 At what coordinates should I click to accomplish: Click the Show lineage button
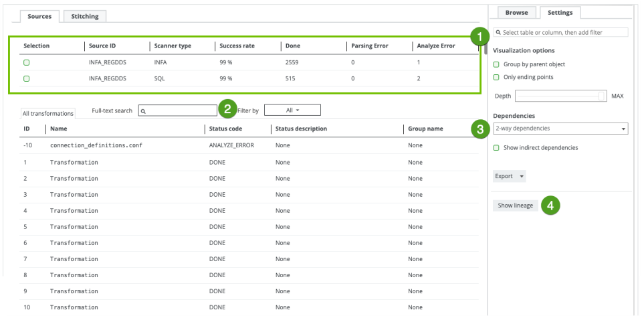pyautogui.click(x=515, y=206)
